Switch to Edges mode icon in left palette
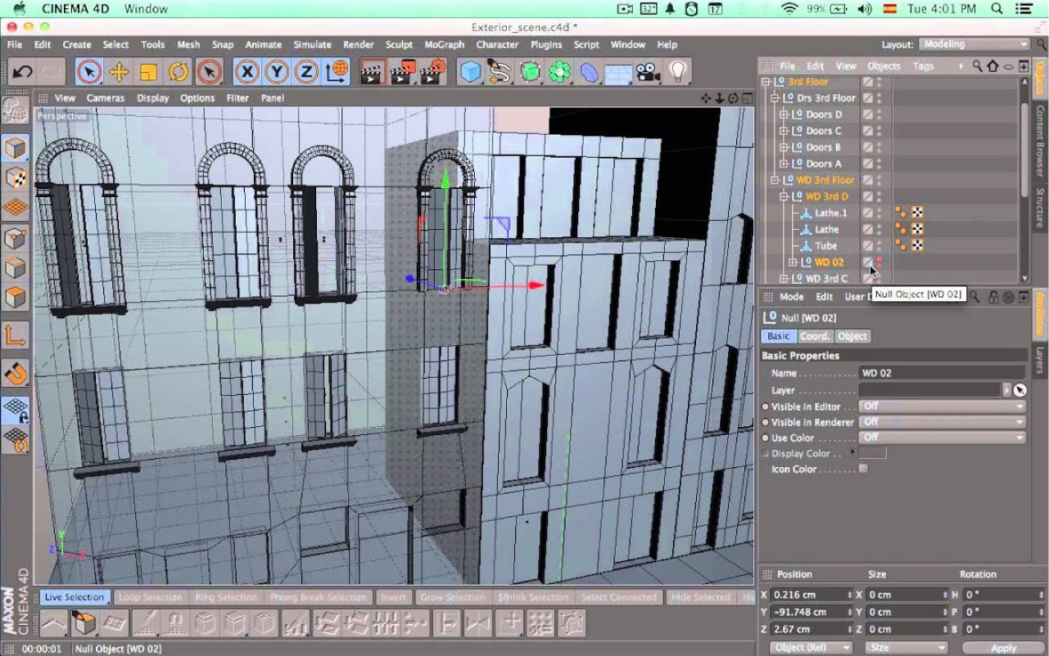This screenshot has width=1049, height=656. (16, 267)
